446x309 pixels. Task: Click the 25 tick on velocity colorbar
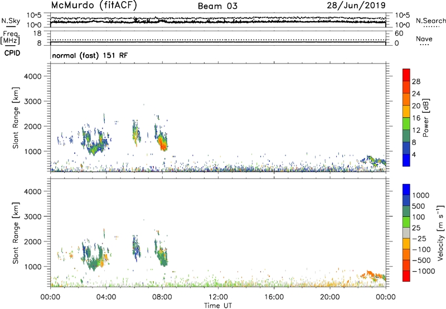click(416, 228)
